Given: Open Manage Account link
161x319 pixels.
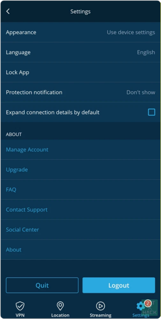Looking at the screenshot, I should coord(27,150).
